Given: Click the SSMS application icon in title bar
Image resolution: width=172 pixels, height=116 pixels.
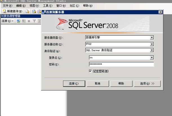Looking at the screenshot, I should click(x=2, y=1).
